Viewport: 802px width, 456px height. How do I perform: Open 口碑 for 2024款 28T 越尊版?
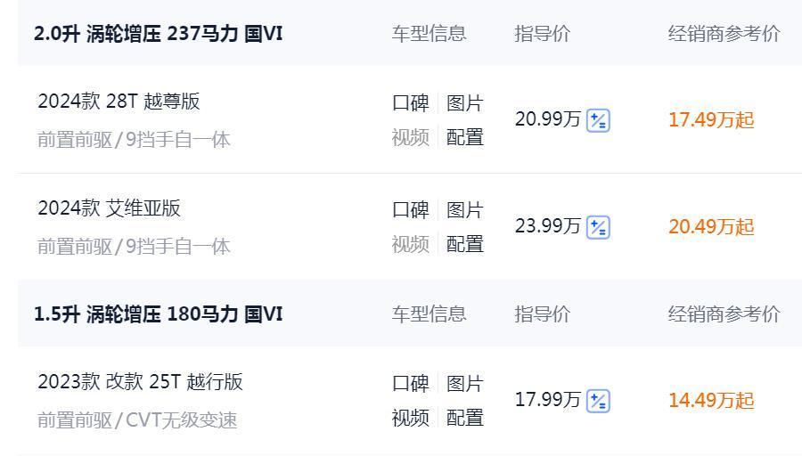(410, 103)
